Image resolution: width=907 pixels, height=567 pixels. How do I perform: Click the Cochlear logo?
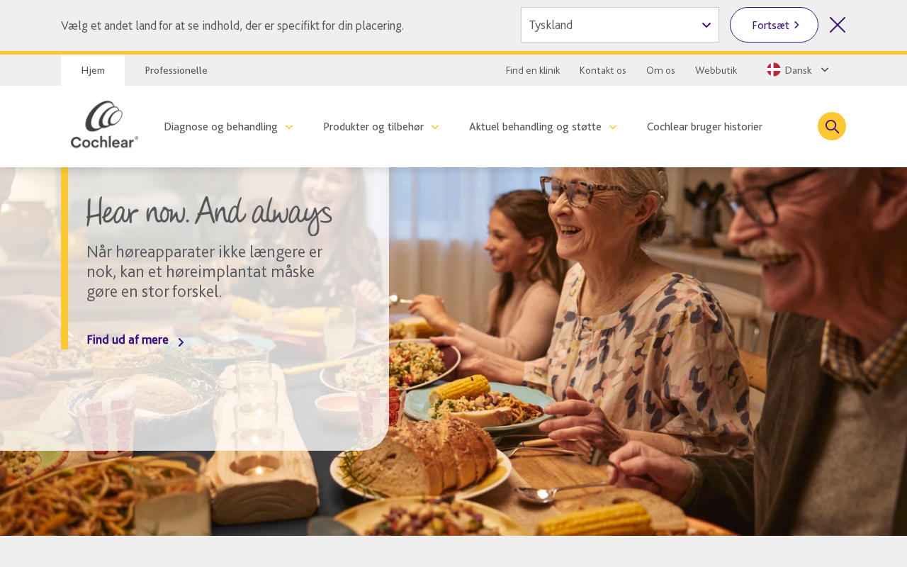click(104, 125)
